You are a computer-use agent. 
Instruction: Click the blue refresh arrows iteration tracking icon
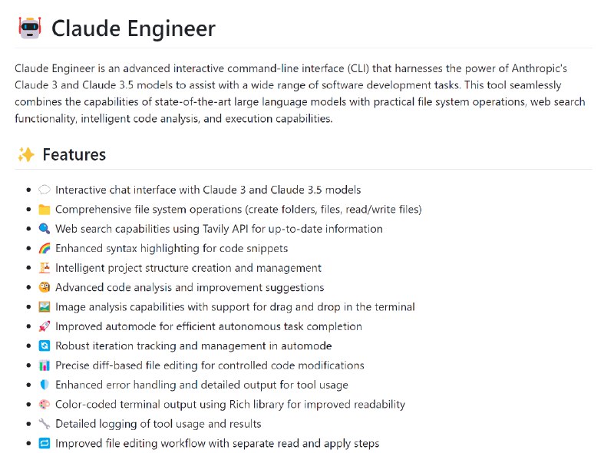[45, 346]
